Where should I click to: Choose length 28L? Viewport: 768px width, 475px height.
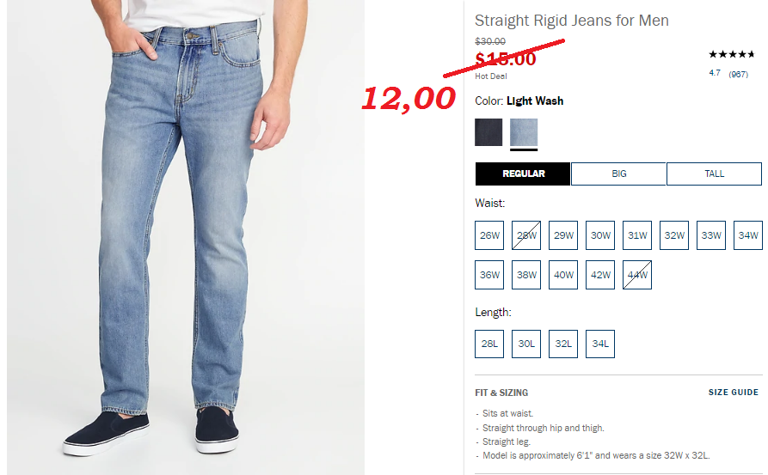[x=489, y=344]
